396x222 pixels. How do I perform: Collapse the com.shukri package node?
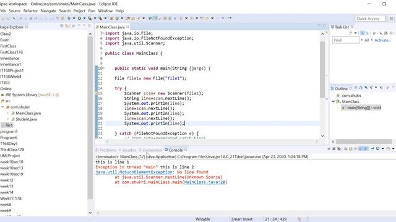click(x=2, y=107)
